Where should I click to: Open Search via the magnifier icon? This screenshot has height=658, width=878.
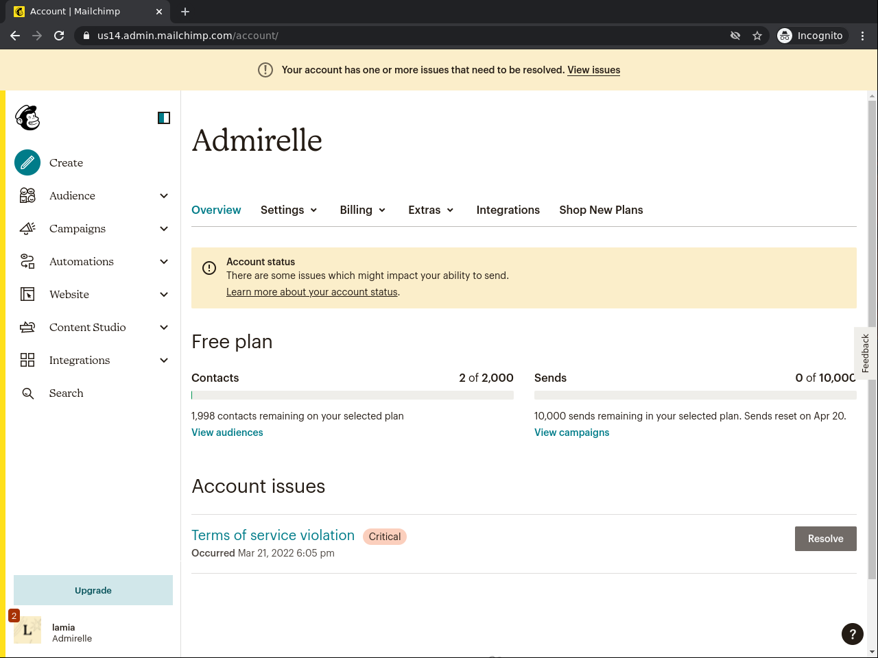pos(27,393)
